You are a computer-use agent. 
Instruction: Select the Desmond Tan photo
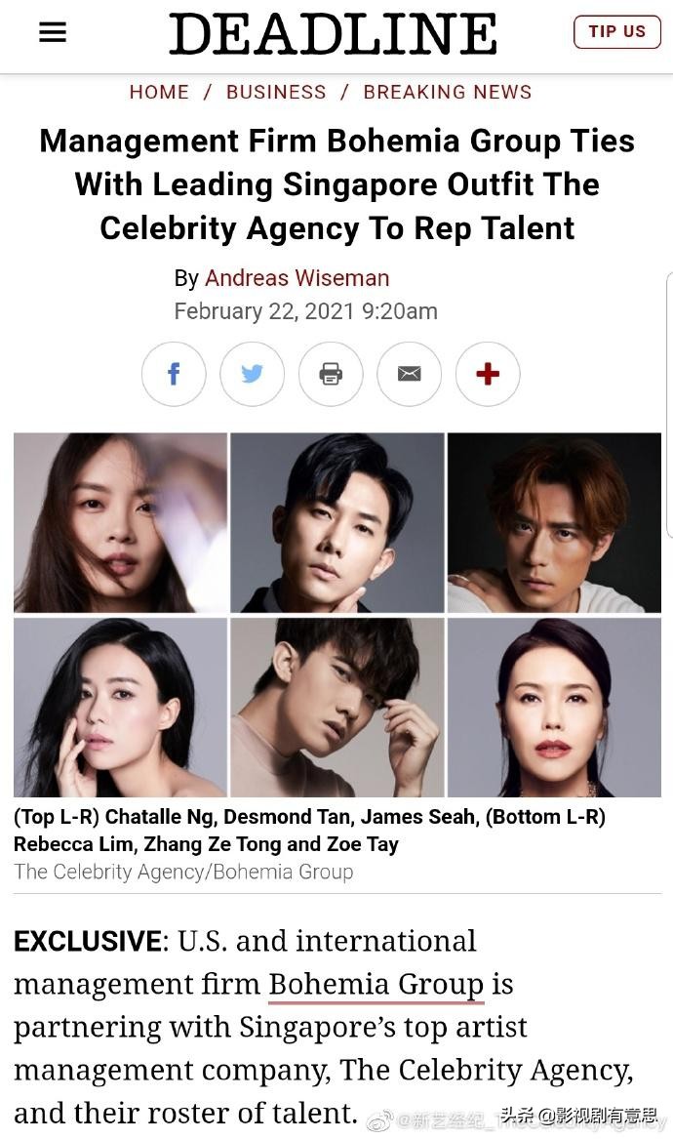click(336, 523)
